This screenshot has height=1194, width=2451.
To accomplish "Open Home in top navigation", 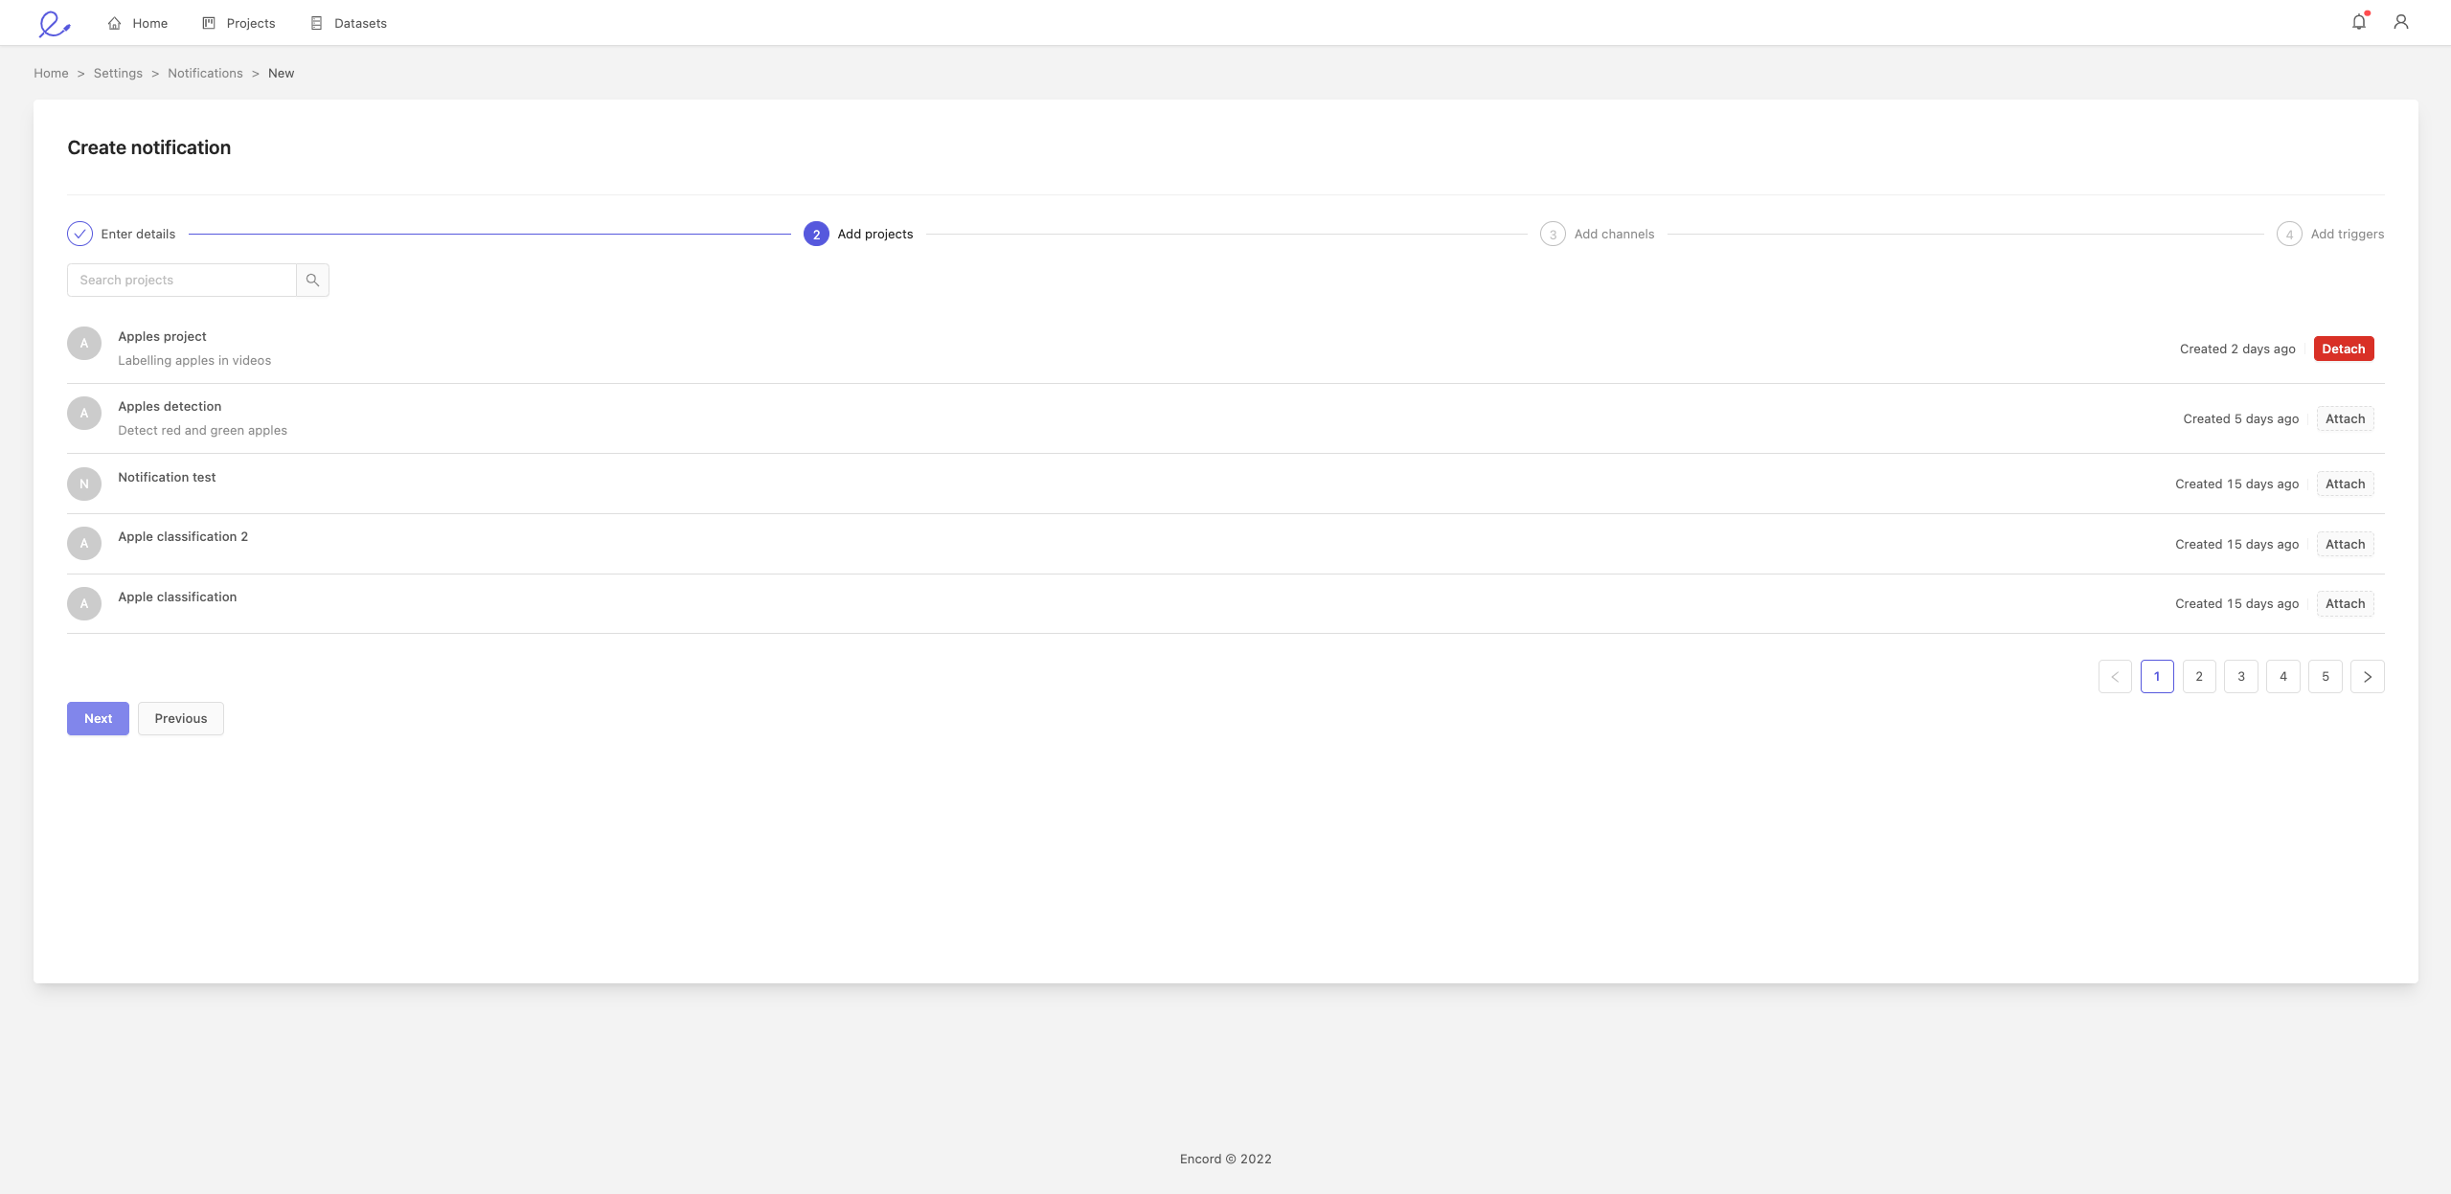I will [138, 23].
